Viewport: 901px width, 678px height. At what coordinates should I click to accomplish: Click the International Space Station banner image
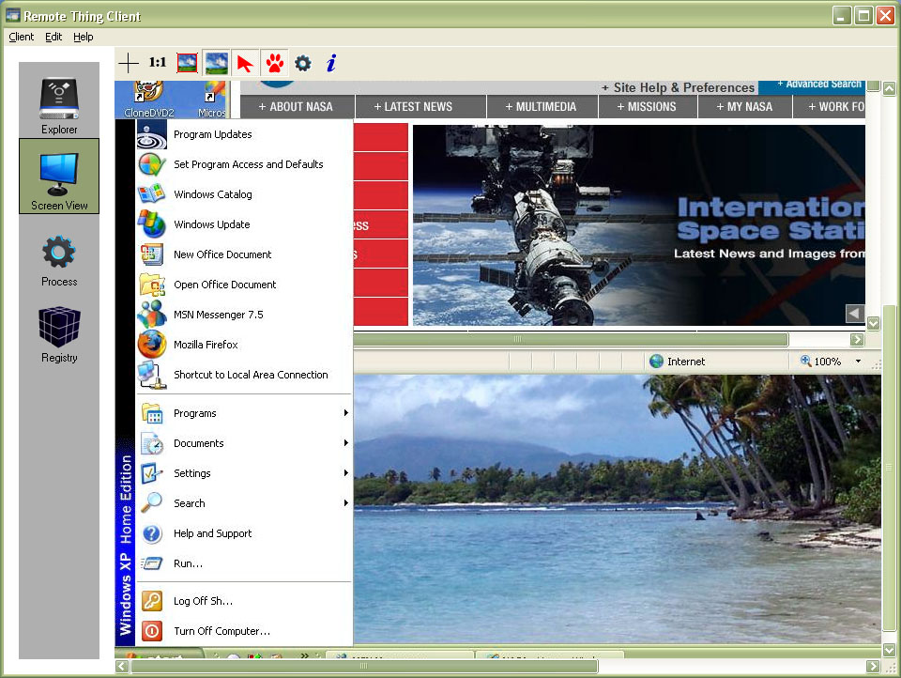coord(639,224)
